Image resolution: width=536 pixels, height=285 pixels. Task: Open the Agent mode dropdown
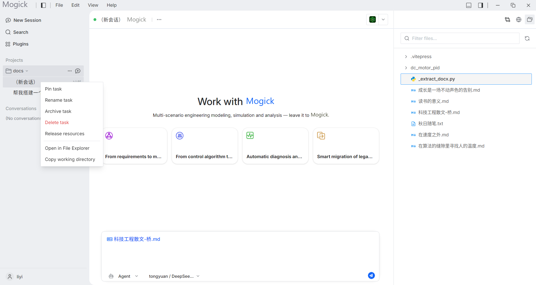coord(123,276)
